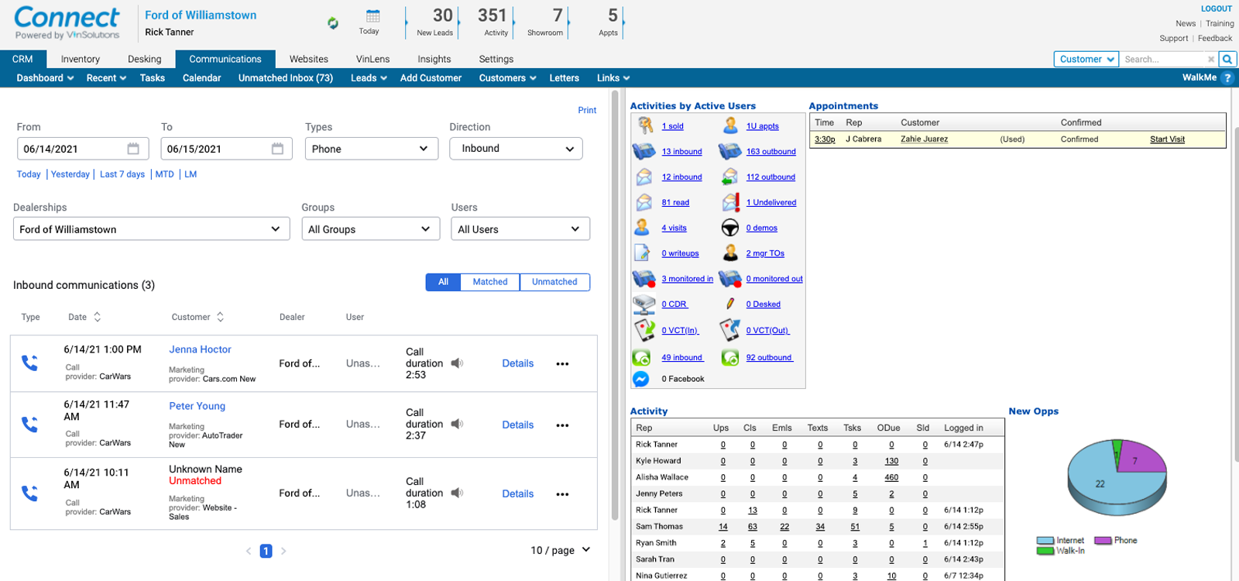Switch to the Inventory tab
This screenshot has width=1239, height=581.
coord(81,59)
